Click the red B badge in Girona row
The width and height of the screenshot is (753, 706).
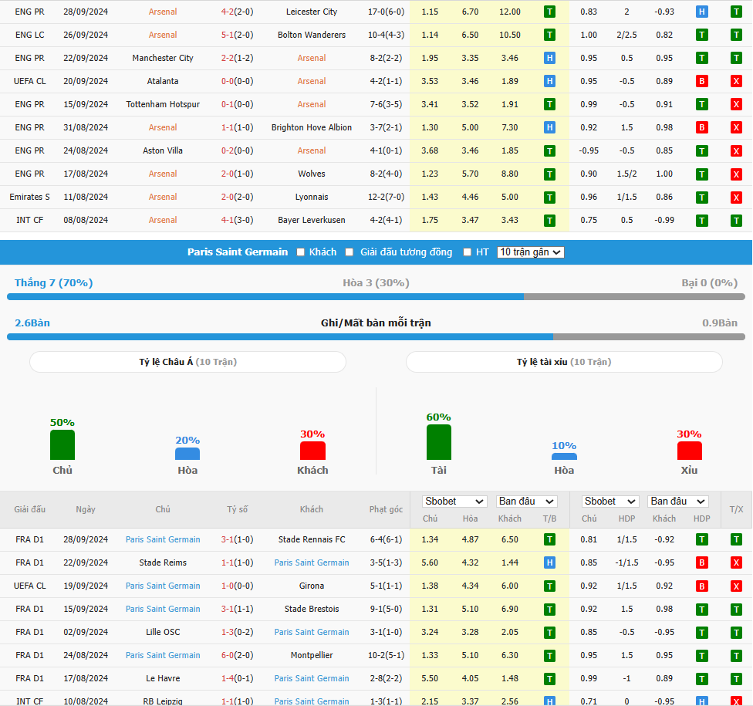[701, 586]
